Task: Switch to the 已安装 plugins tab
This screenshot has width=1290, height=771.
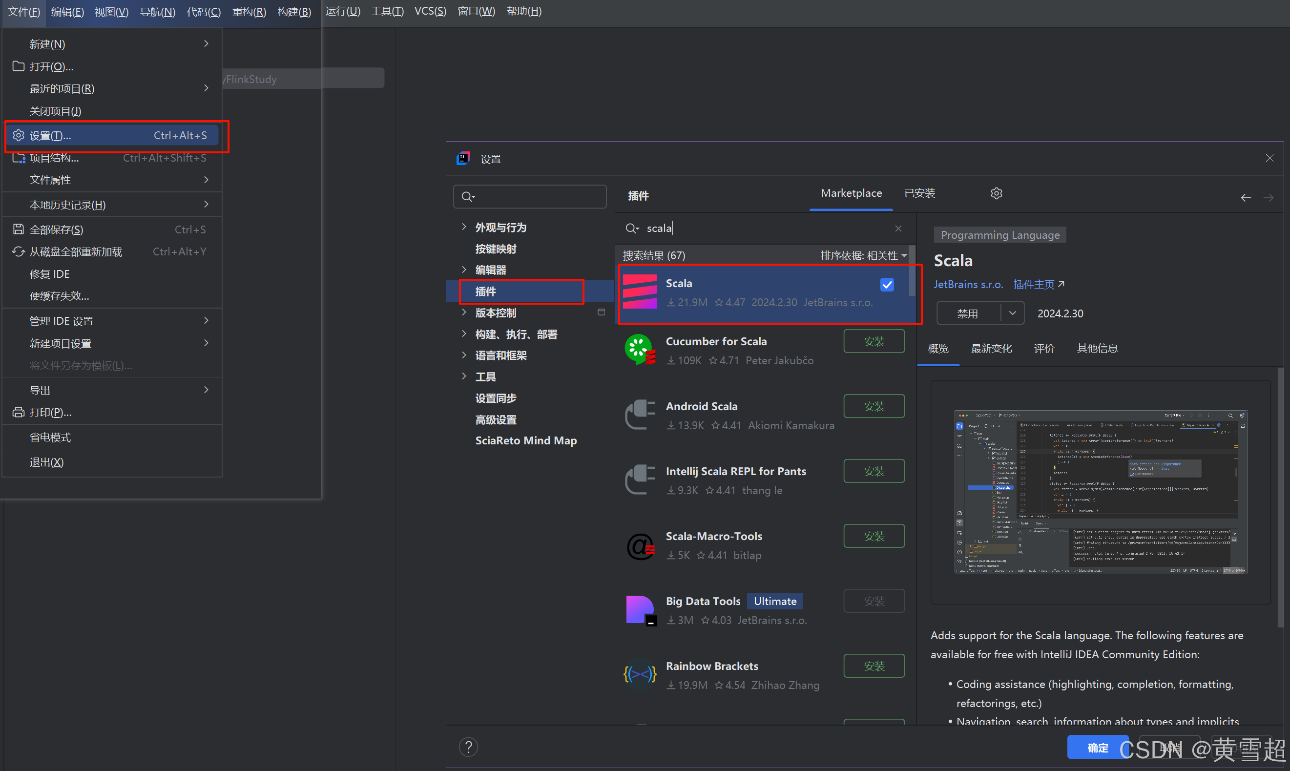Action: [919, 193]
